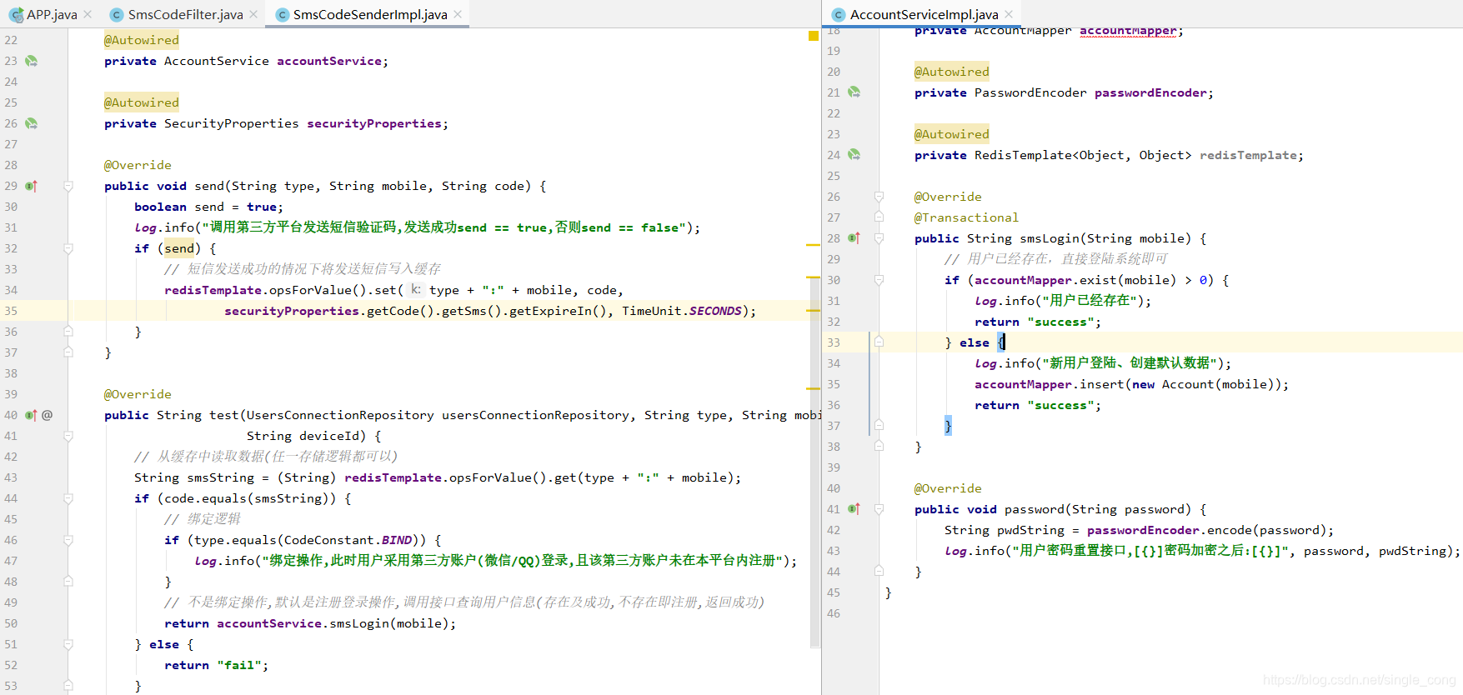Click first warning stripe mark on left scrollbar

pos(814,245)
